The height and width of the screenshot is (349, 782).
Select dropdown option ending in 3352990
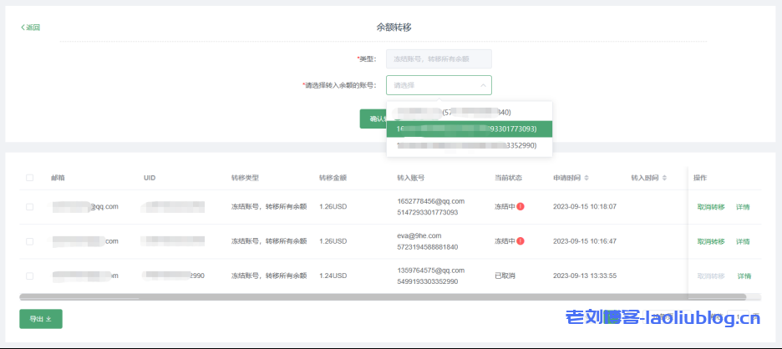468,145
